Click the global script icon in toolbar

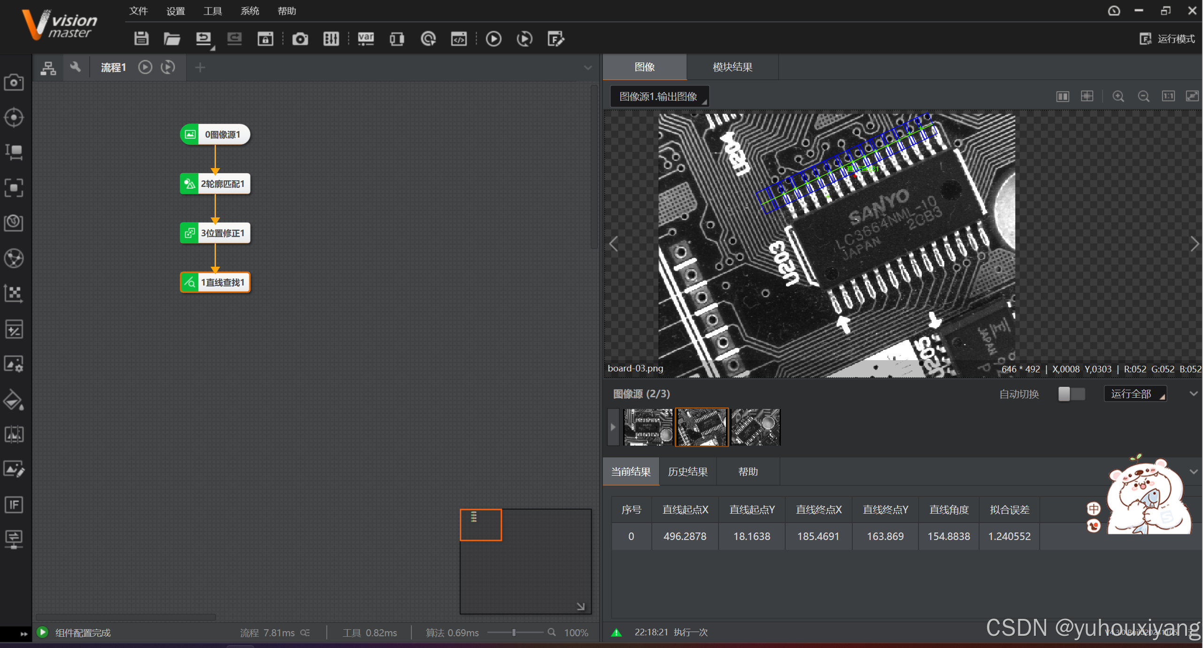tap(459, 39)
